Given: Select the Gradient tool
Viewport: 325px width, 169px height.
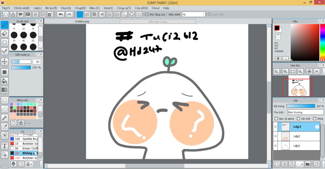Looking at the screenshot, I should (4, 90).
